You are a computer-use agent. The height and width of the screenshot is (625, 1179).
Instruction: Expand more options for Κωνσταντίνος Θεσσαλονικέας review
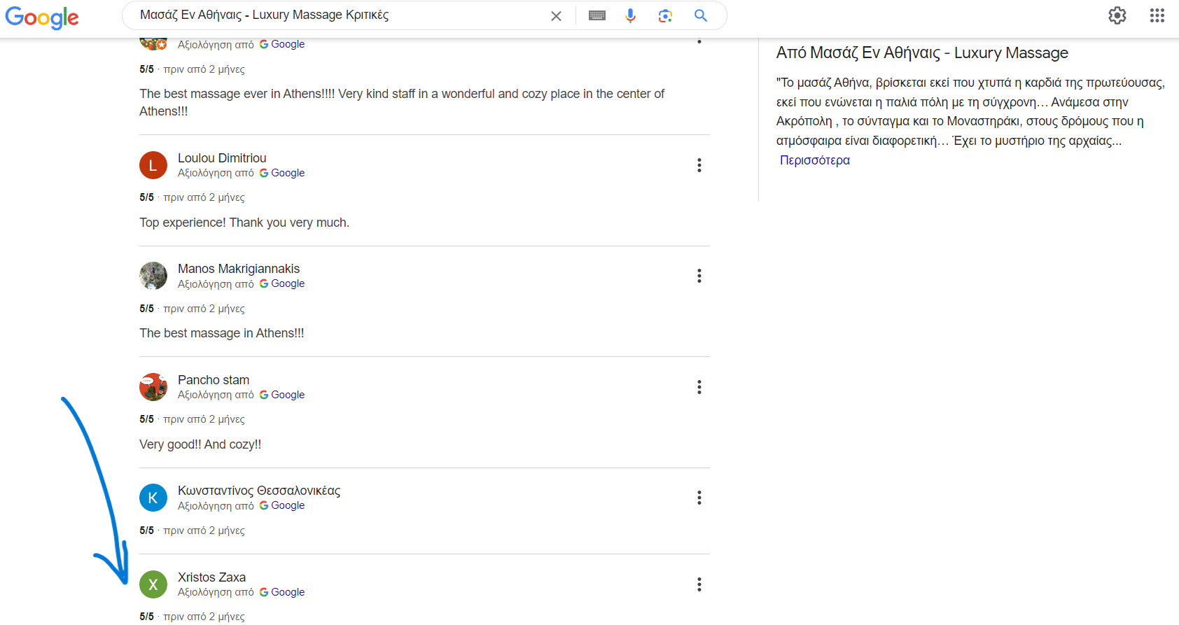pos(699,498)
